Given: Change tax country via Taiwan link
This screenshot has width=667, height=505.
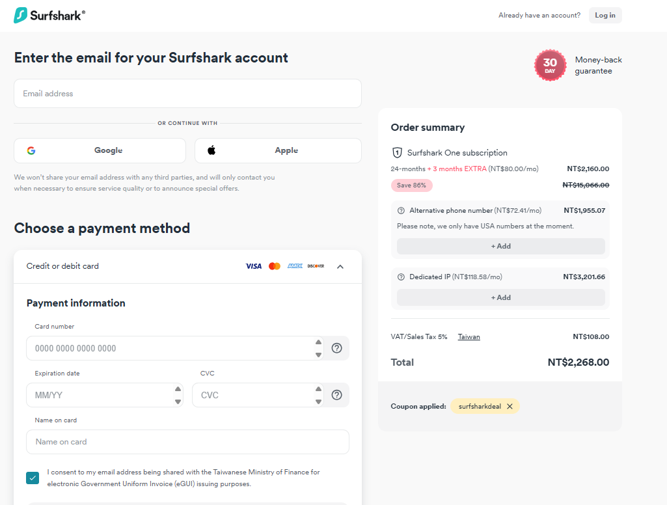Looking at the screenshot, I should point(469,337).
